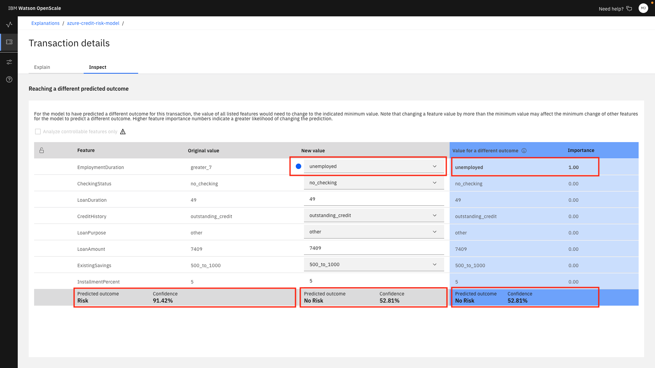Screen dimensions: 655x368
Task: Click blue dot beside EmploymentDuration new value
Action: point(299,166)
